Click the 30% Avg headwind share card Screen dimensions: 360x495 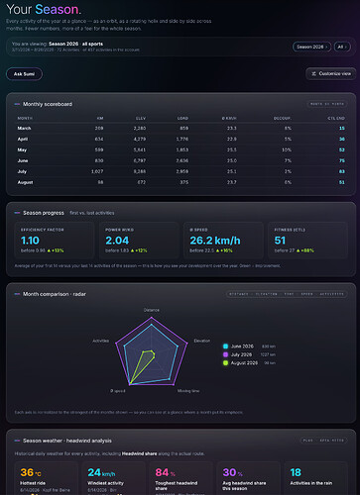coord(249,478)
